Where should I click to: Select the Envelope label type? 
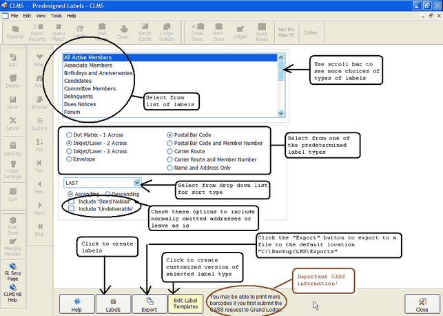click(x=70, y=159)
